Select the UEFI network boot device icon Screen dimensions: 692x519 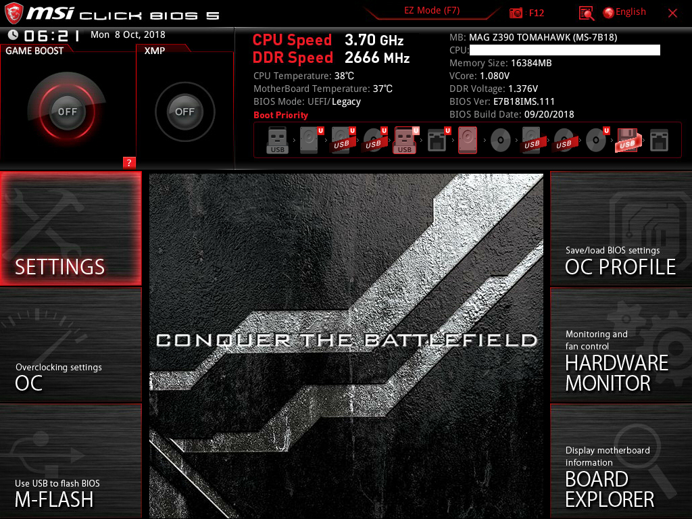(438, 141)
